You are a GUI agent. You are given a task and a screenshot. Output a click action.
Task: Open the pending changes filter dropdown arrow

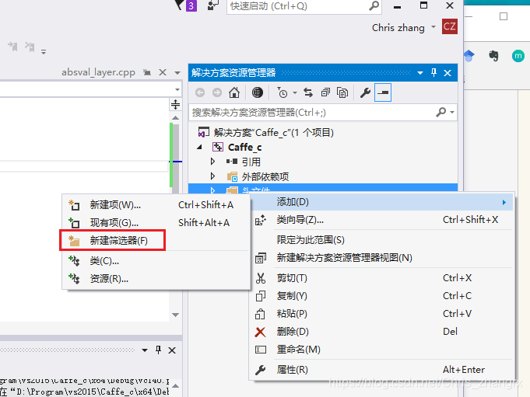295,92
